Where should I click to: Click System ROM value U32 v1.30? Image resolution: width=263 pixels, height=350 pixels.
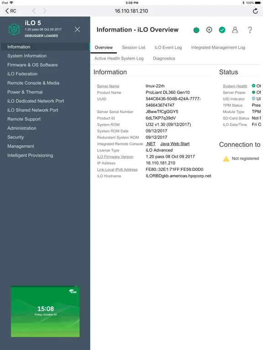(x=168, y=124)
